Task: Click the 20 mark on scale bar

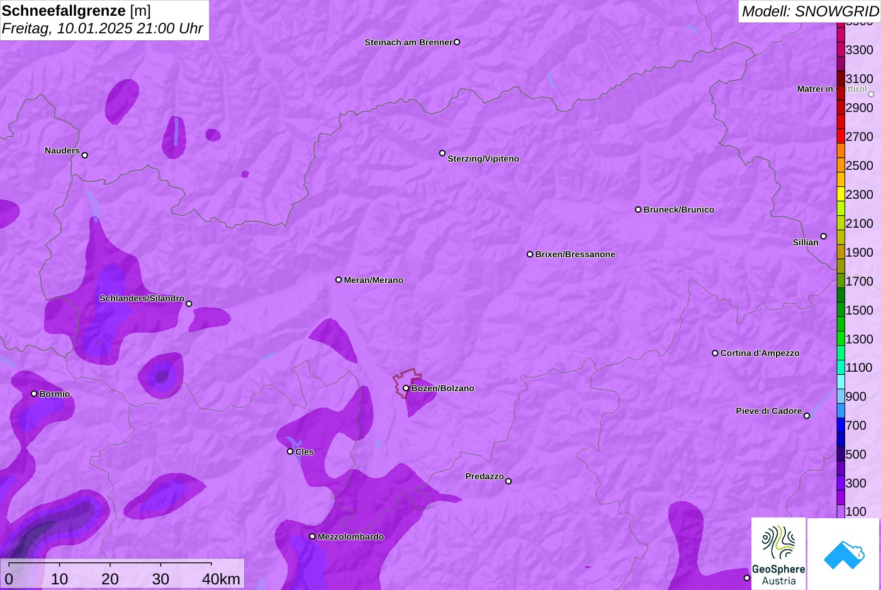Action: [110, 579]
